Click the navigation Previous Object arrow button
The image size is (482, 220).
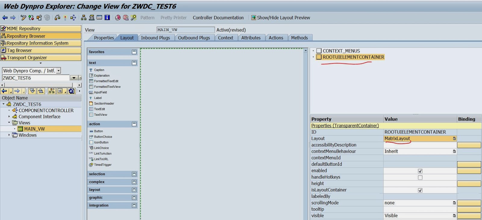click(x=4, y=91)
